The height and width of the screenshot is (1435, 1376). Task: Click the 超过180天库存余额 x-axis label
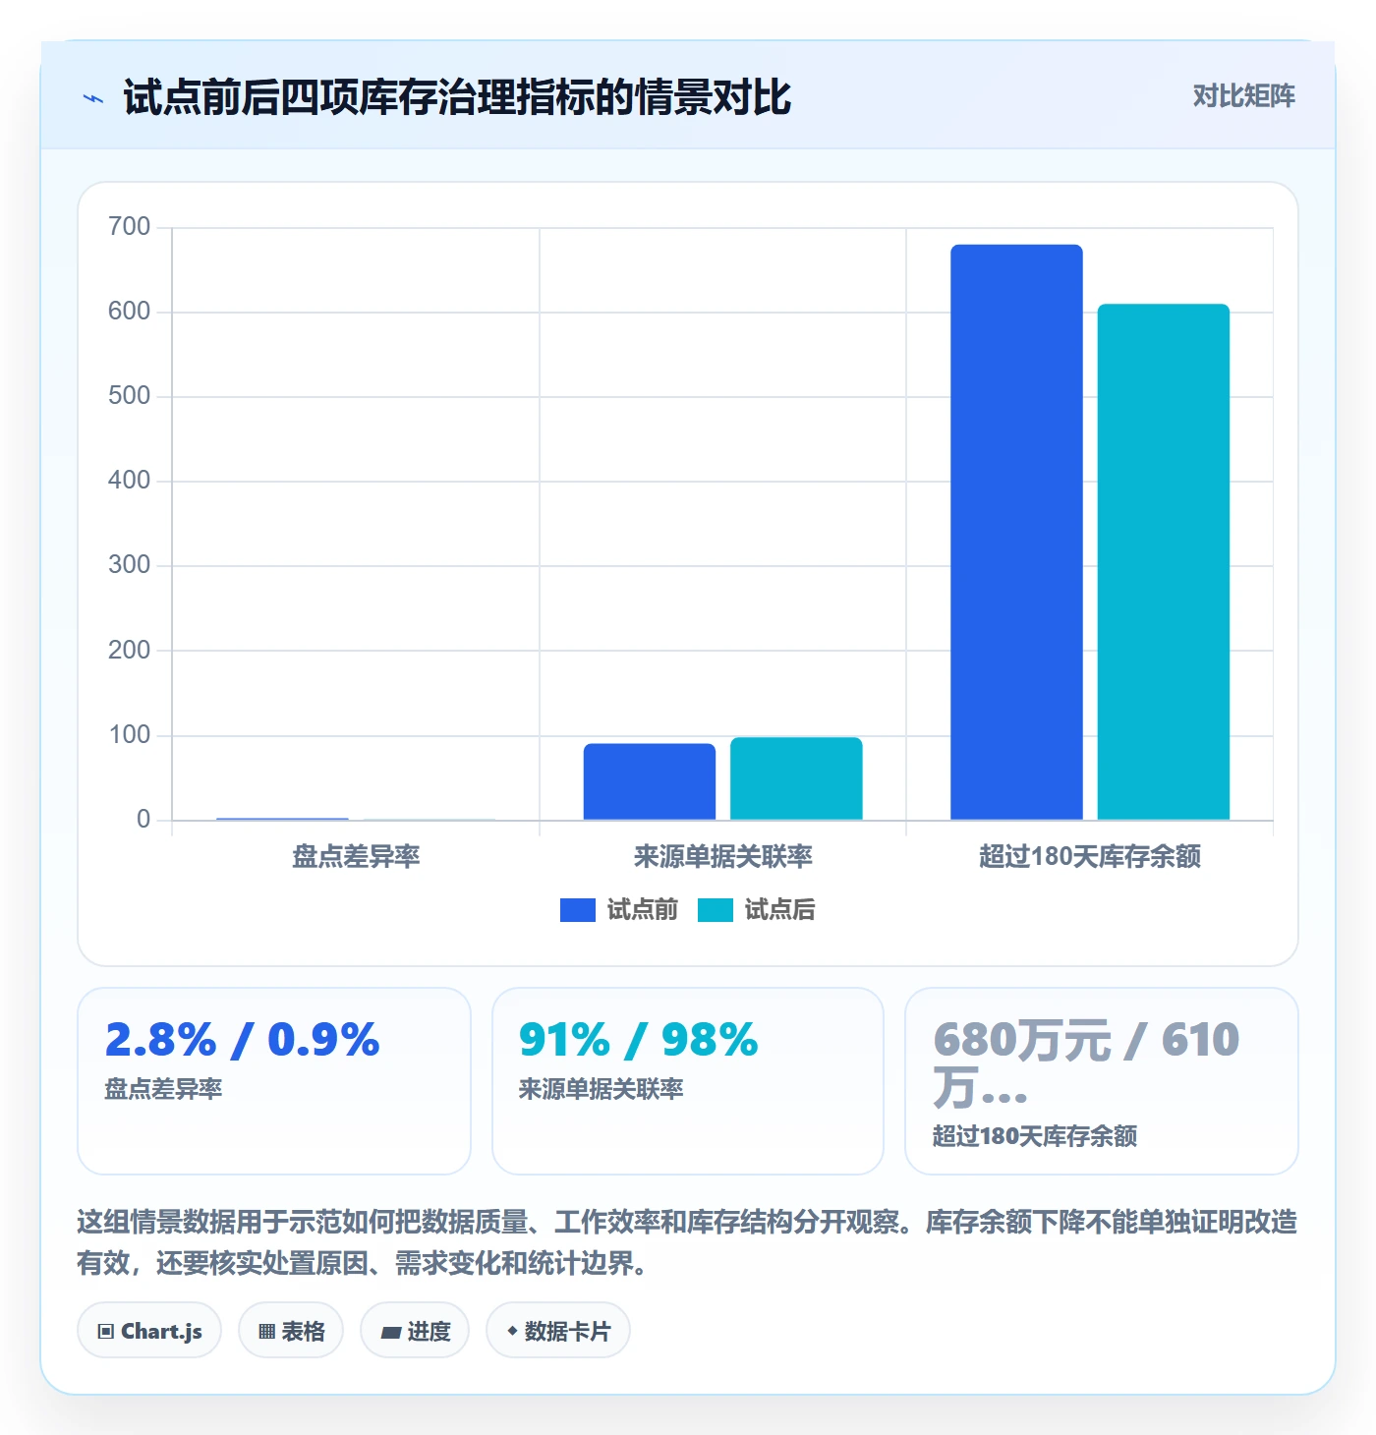tap(1090, 857)
